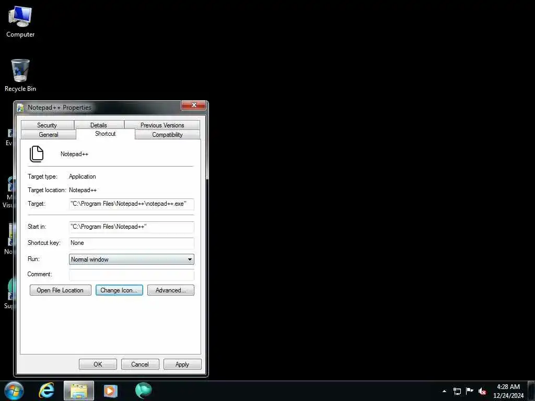
Task: Switch to the Security tab
Action: pyautogui.click(x=47, y=125)
